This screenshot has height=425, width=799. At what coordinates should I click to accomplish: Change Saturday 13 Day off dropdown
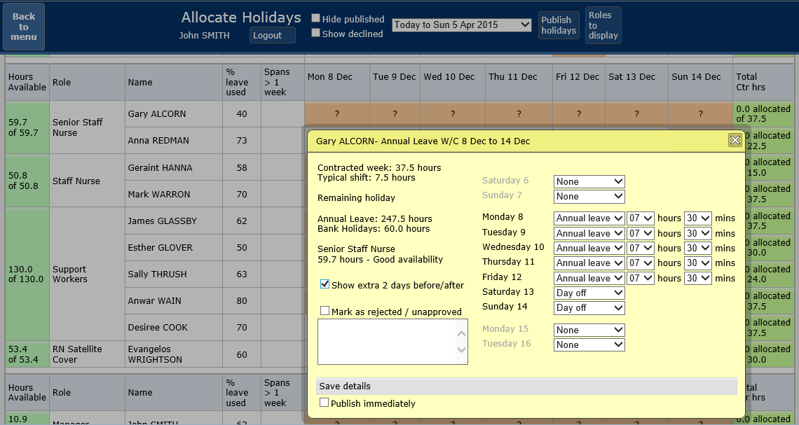(x=589, y=293)
